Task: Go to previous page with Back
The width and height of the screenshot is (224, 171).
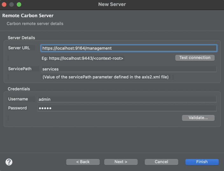Action: (x=83, y=162)
